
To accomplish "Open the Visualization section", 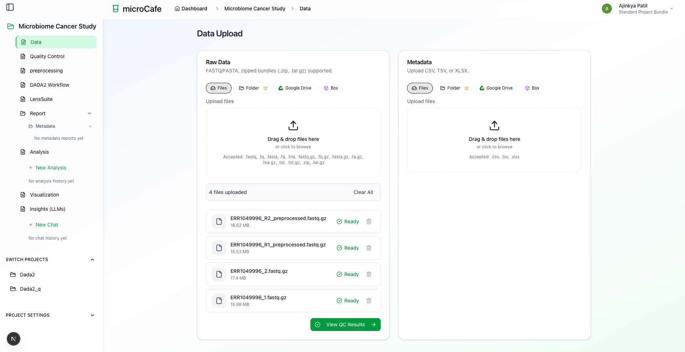I will coord(44,195).
